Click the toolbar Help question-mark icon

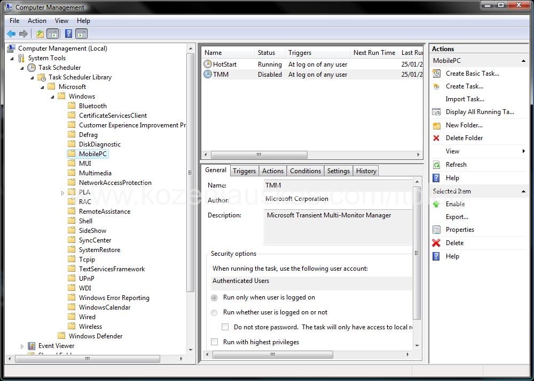(68, 34)
